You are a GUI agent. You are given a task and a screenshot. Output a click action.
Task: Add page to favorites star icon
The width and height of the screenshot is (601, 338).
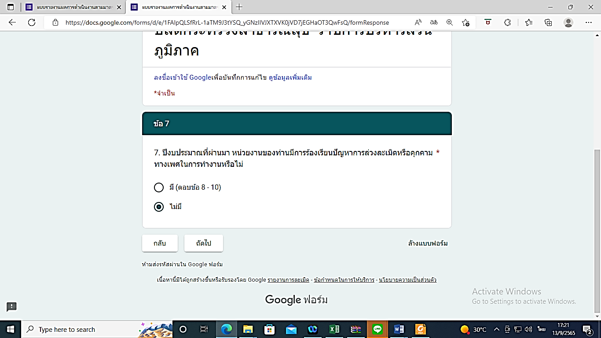click(x=465, y=22)
